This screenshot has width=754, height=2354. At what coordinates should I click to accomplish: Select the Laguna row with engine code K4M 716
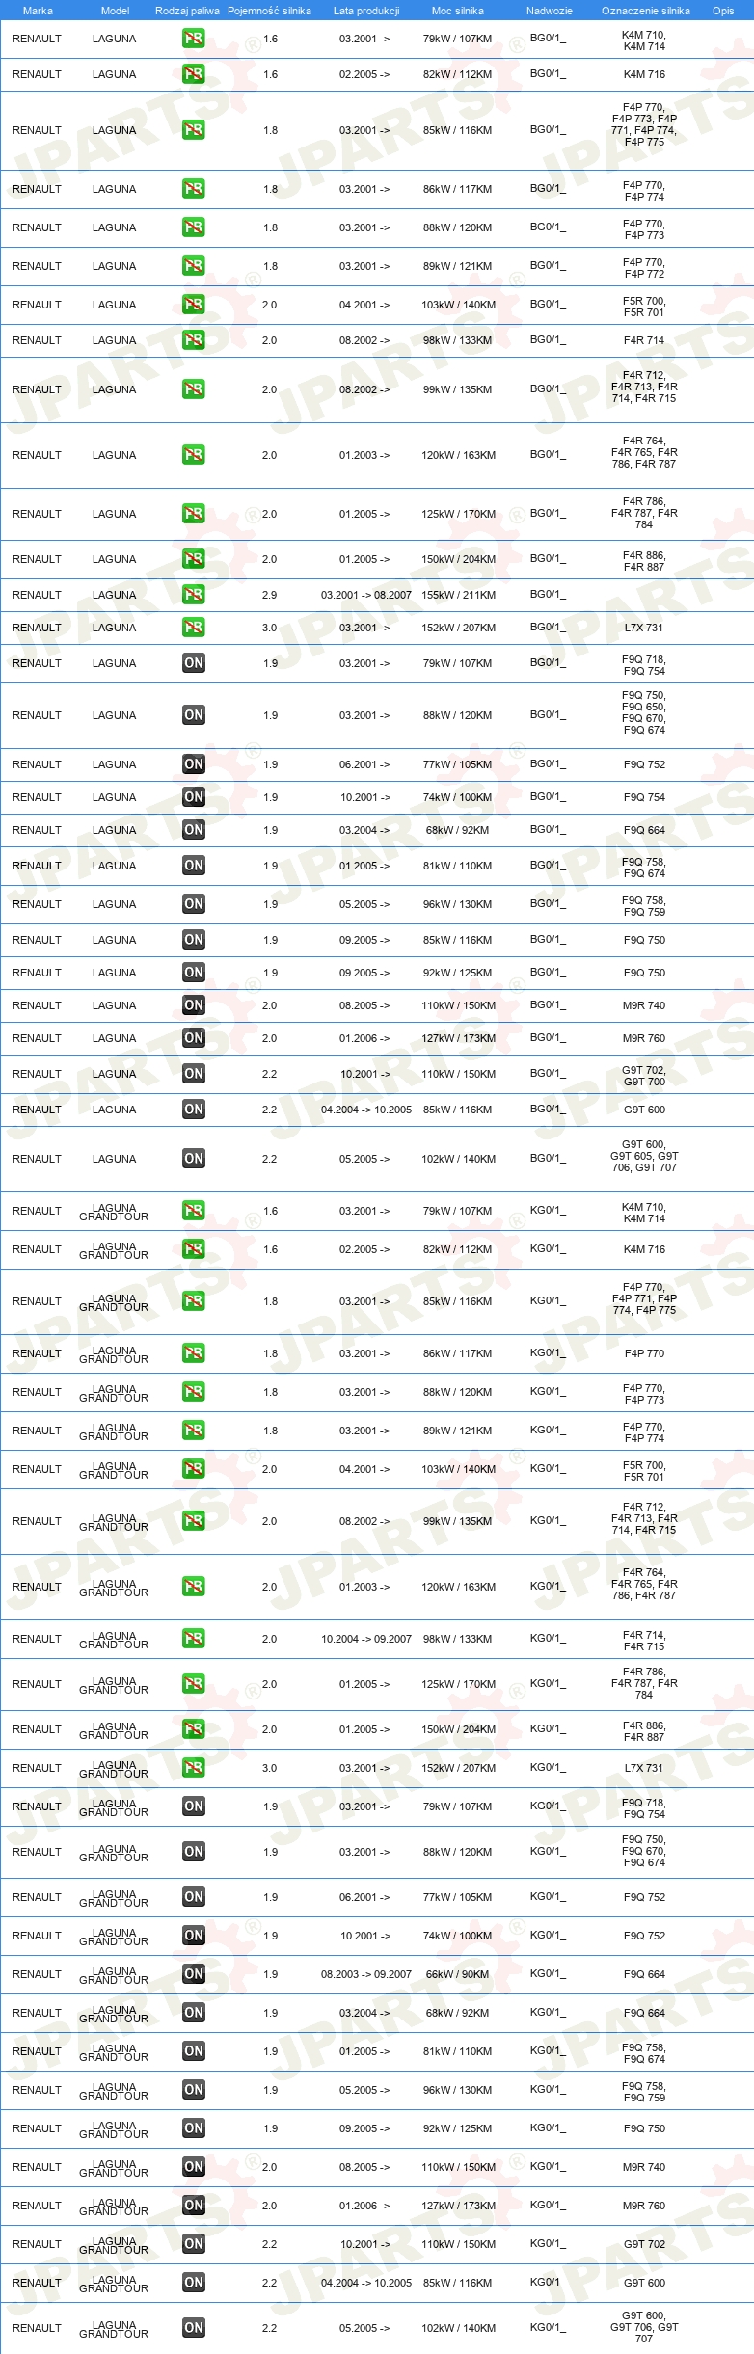377,74
